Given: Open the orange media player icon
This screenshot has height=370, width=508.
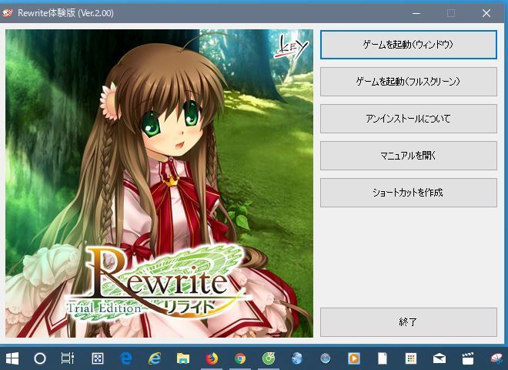Looking at the screenshot, I should pyautogui.click(x=354, y=358).
